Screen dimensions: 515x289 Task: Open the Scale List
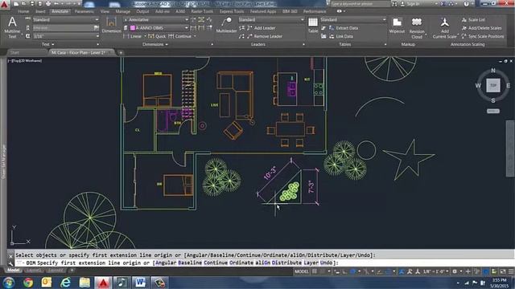point(473,19)
